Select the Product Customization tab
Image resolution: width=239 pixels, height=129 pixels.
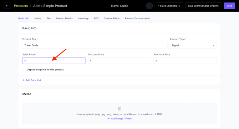[137, 19]
